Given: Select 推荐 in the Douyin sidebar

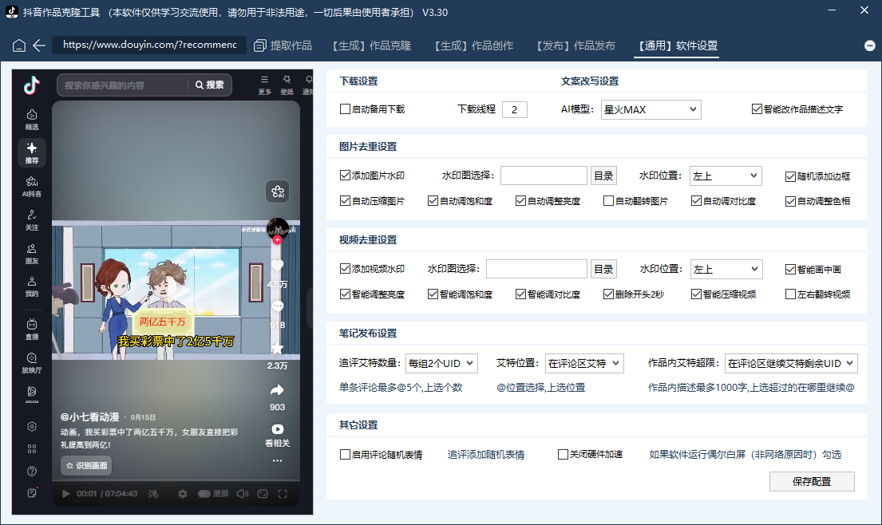Looking at the screenshot, I should coord(31,152).
